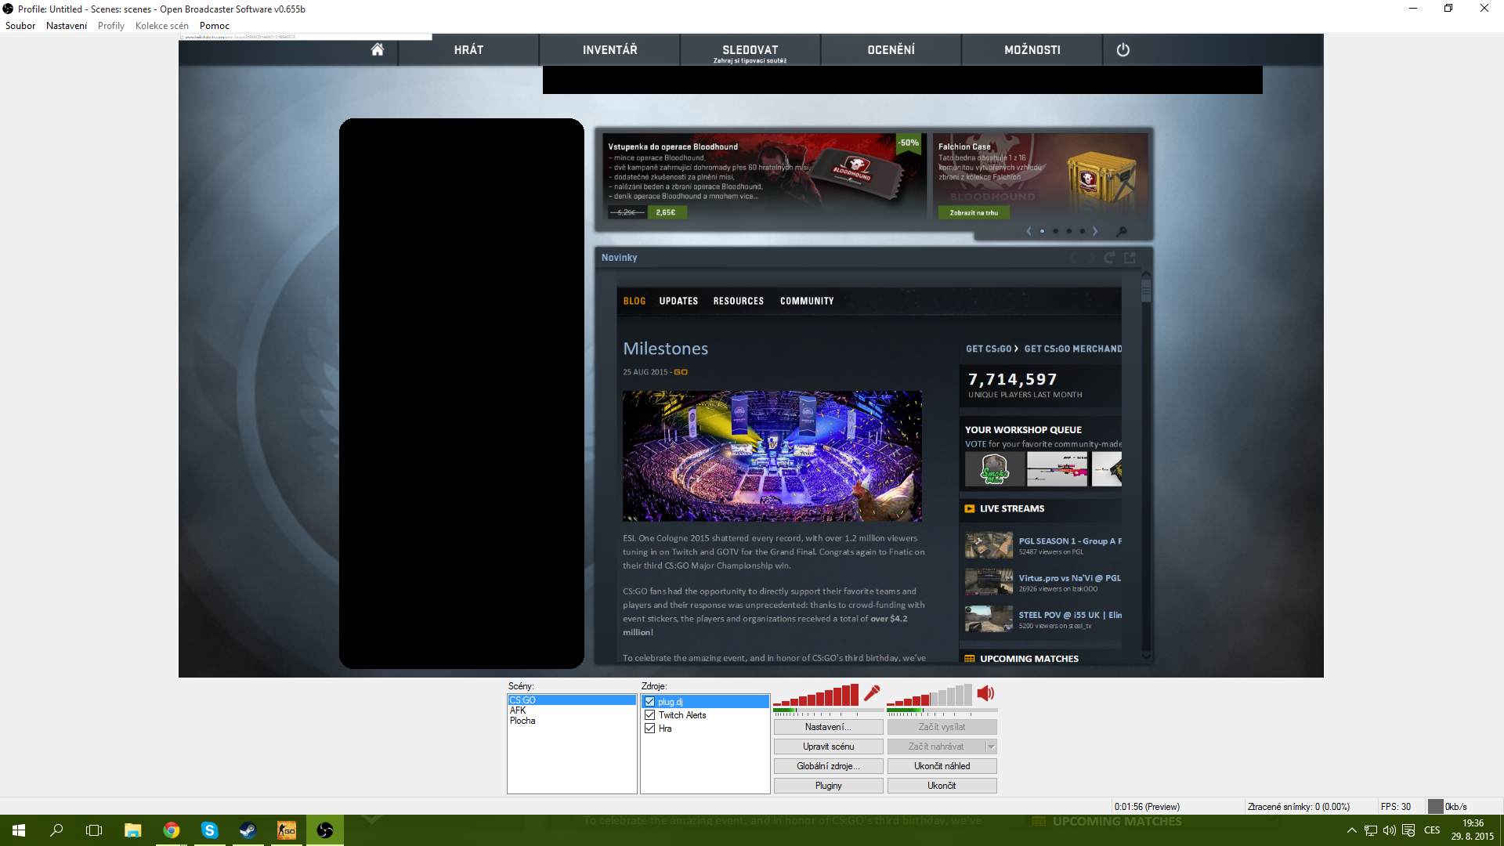Show hidden system tray icons chevron
Image resolution: width=1504 pixels, height=846 pixels.
[1351, 830]
